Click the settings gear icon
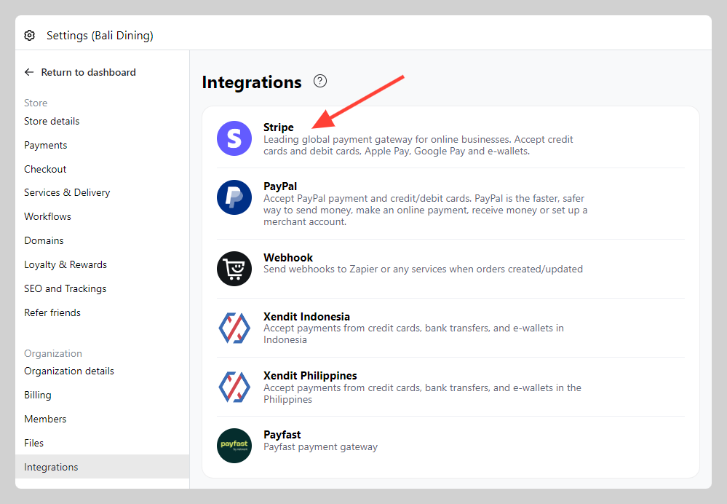Viewport: 727px width, 504px height. [30, 35]
